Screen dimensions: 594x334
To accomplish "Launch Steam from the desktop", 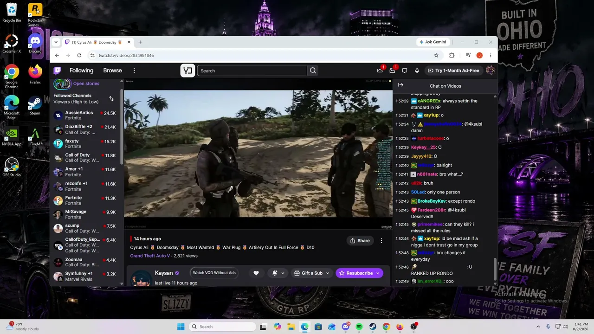I will pos(35,106).
